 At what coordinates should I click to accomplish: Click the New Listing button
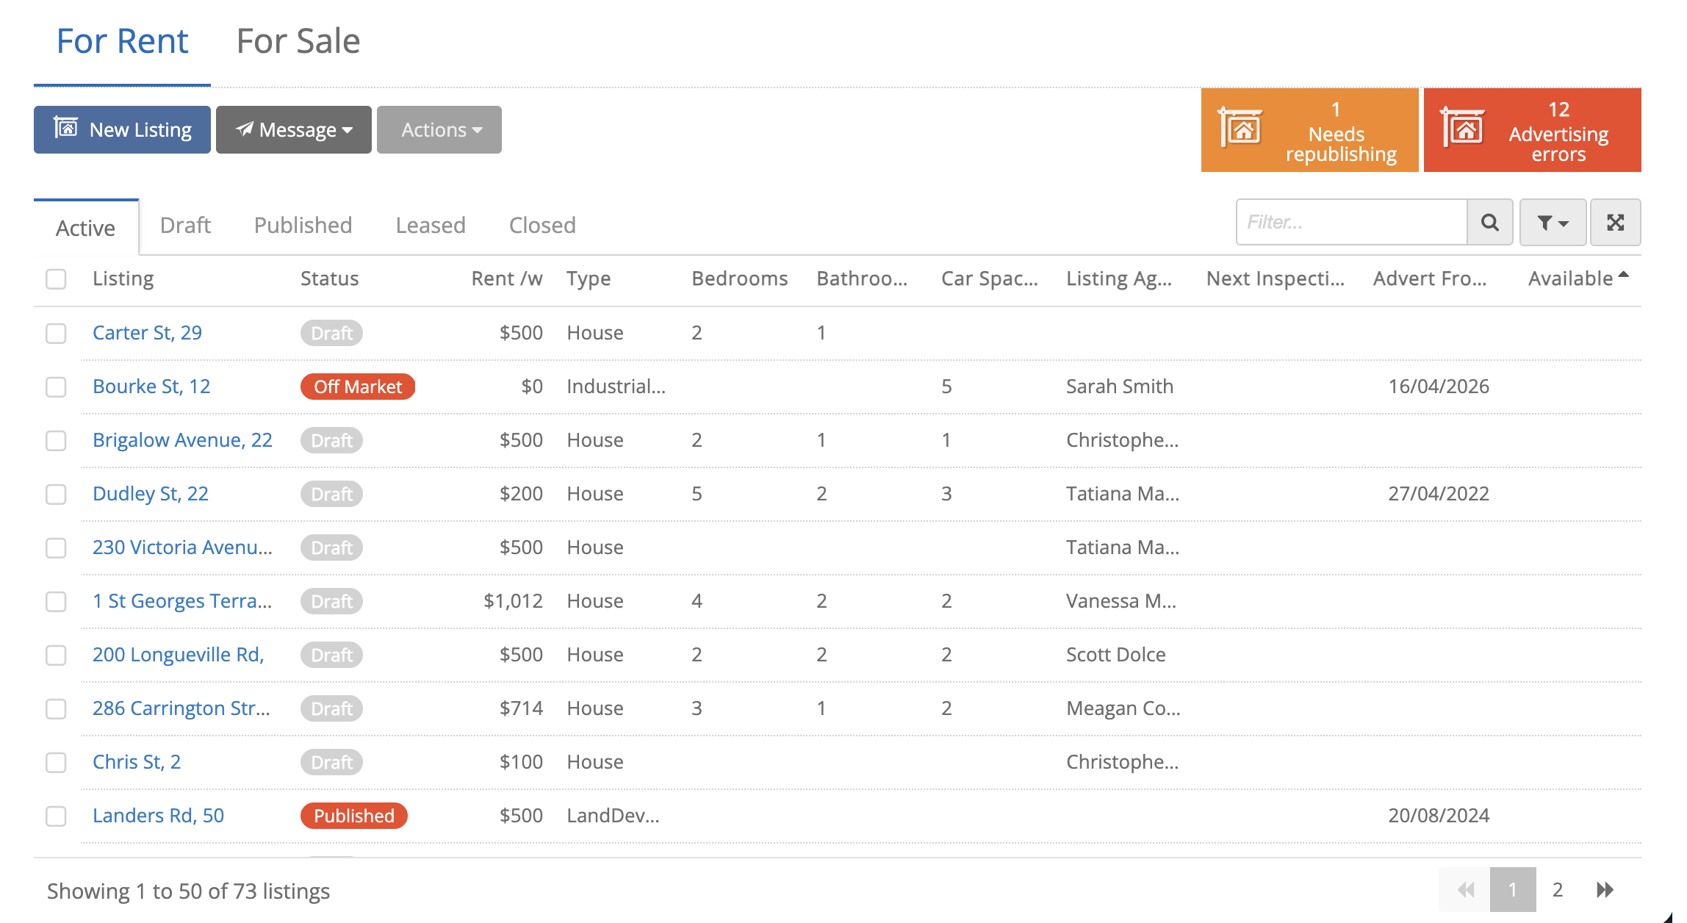click(122, 129)
